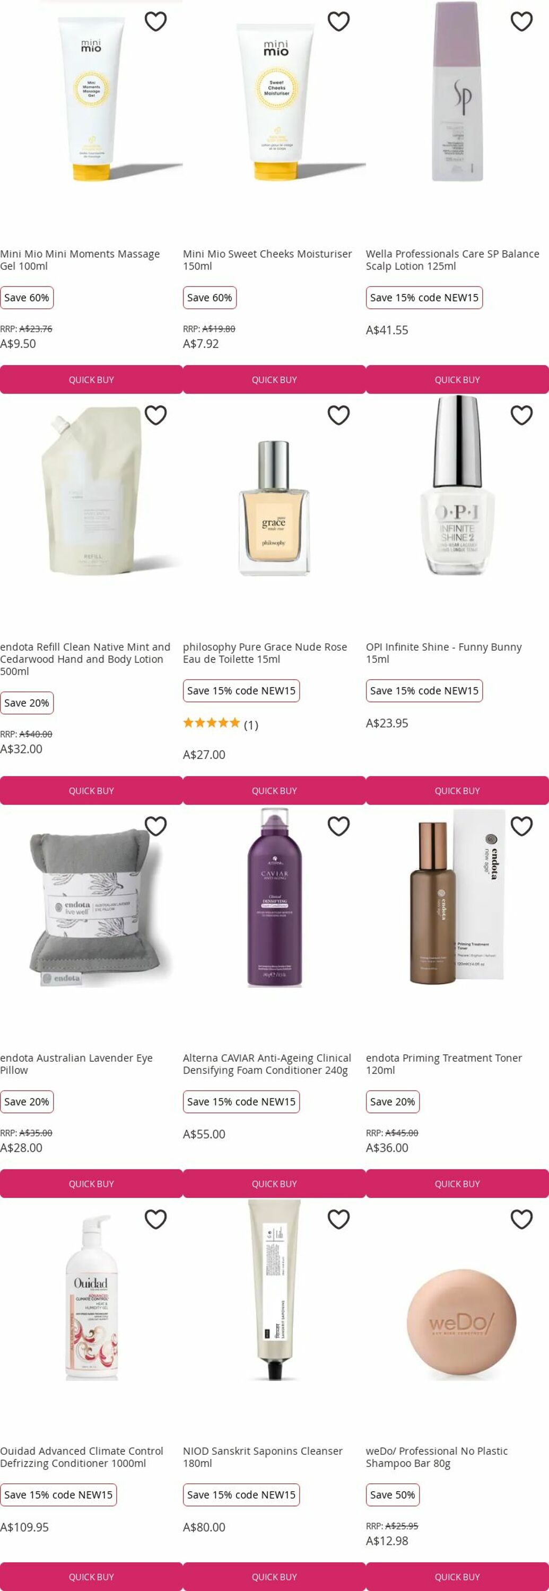Add Ouidad Defrizzing Conditioner to wishlist

155,1219
